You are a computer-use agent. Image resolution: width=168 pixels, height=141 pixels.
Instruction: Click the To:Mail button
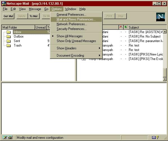click(34, 16)
